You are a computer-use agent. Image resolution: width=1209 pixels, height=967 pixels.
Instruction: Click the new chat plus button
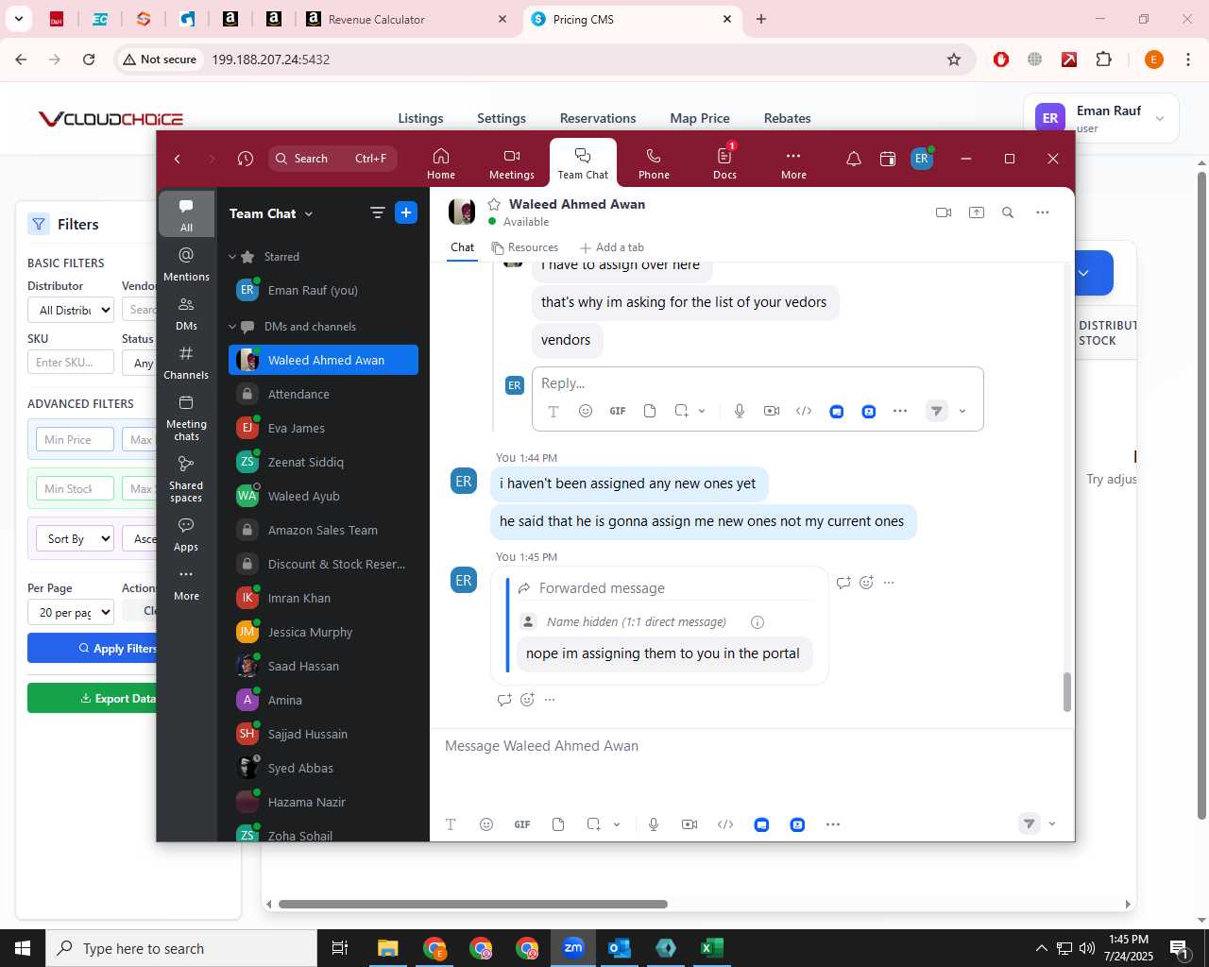point(406,212)
